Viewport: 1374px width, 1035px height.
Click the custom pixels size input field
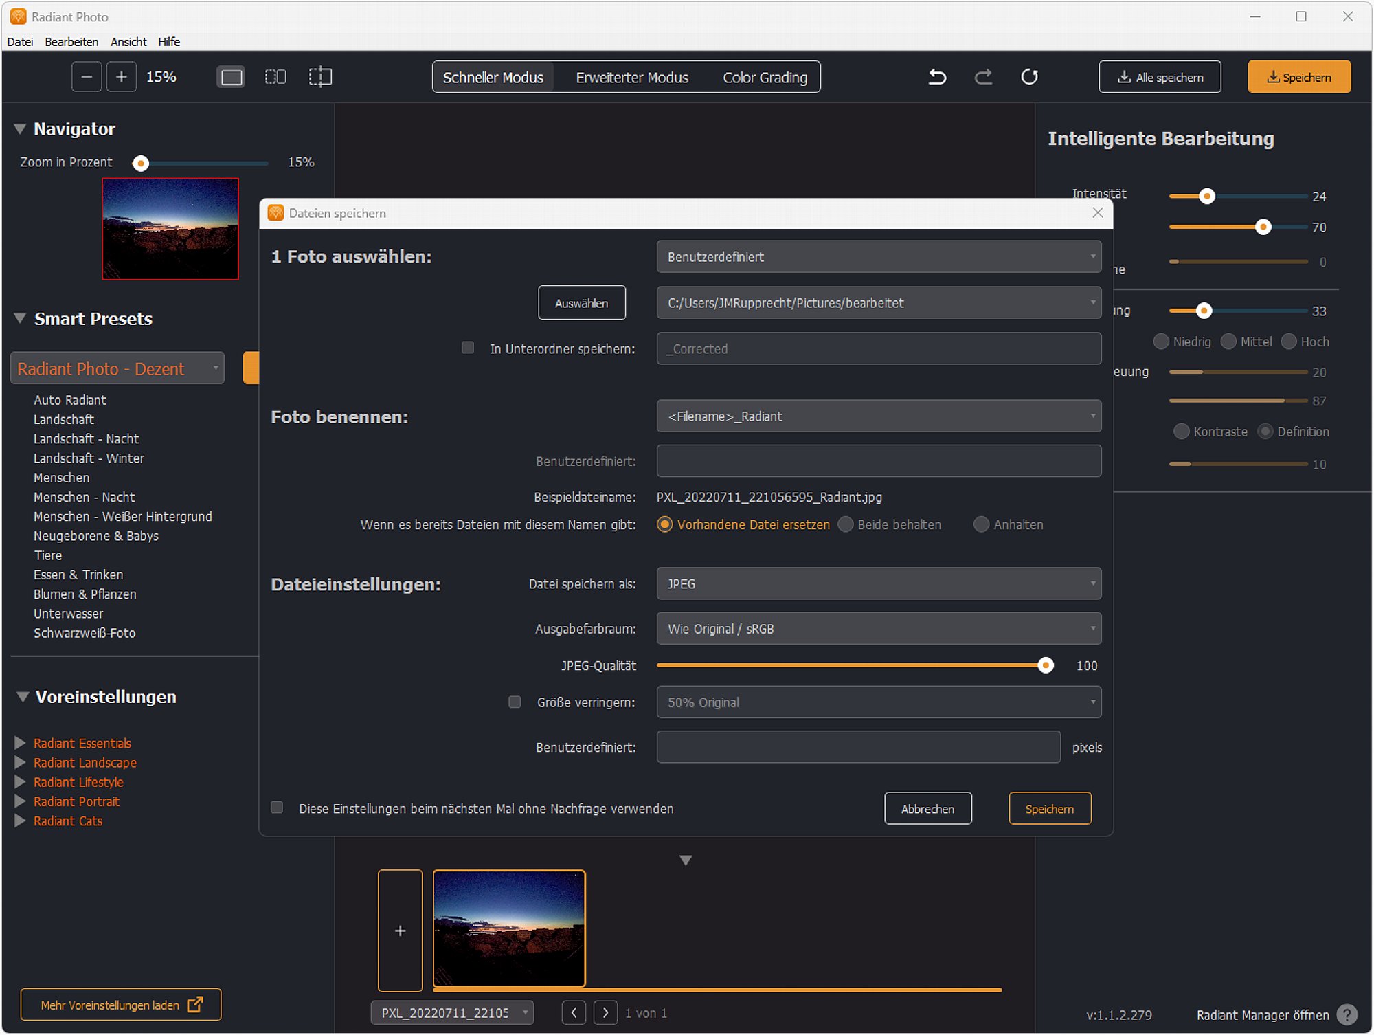point(858,746)
